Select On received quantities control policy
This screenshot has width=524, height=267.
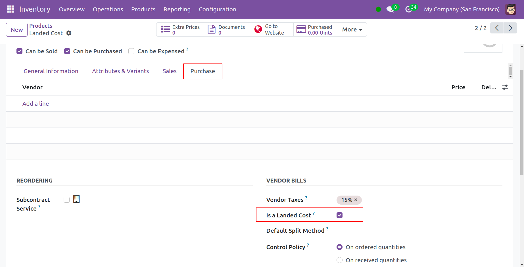click(x=339, y=260)
